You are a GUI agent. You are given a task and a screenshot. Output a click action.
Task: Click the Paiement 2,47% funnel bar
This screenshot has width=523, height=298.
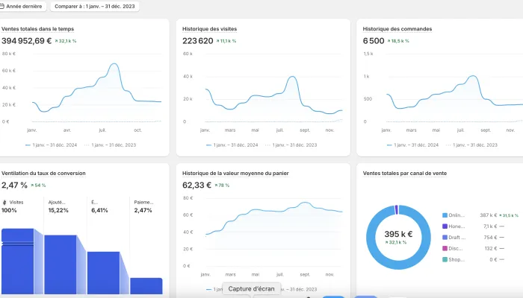146,286
